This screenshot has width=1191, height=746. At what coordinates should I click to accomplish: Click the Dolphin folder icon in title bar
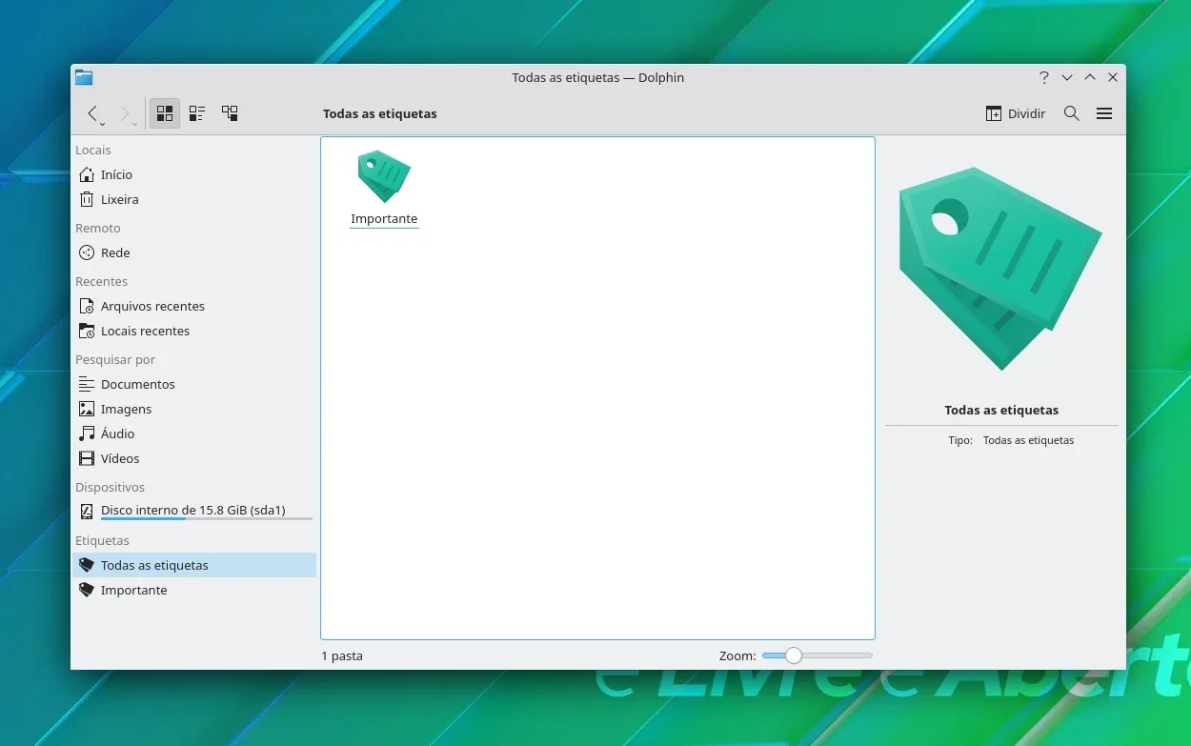[84, 77]
